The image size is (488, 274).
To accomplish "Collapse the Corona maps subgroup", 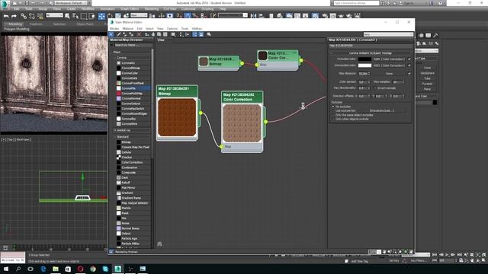I will (x=115, y=58).
